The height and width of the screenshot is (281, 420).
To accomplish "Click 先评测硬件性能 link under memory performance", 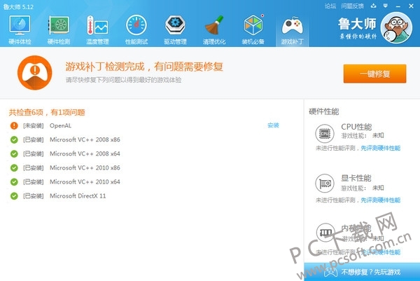I will (380, 252).
